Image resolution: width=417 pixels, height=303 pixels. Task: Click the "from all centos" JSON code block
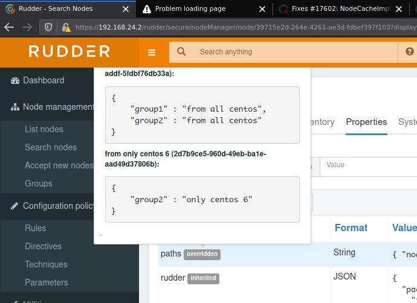pyautogui.click(x=202, y=115)
